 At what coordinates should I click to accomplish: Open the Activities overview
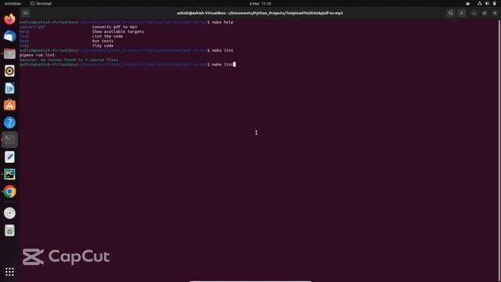13,3
